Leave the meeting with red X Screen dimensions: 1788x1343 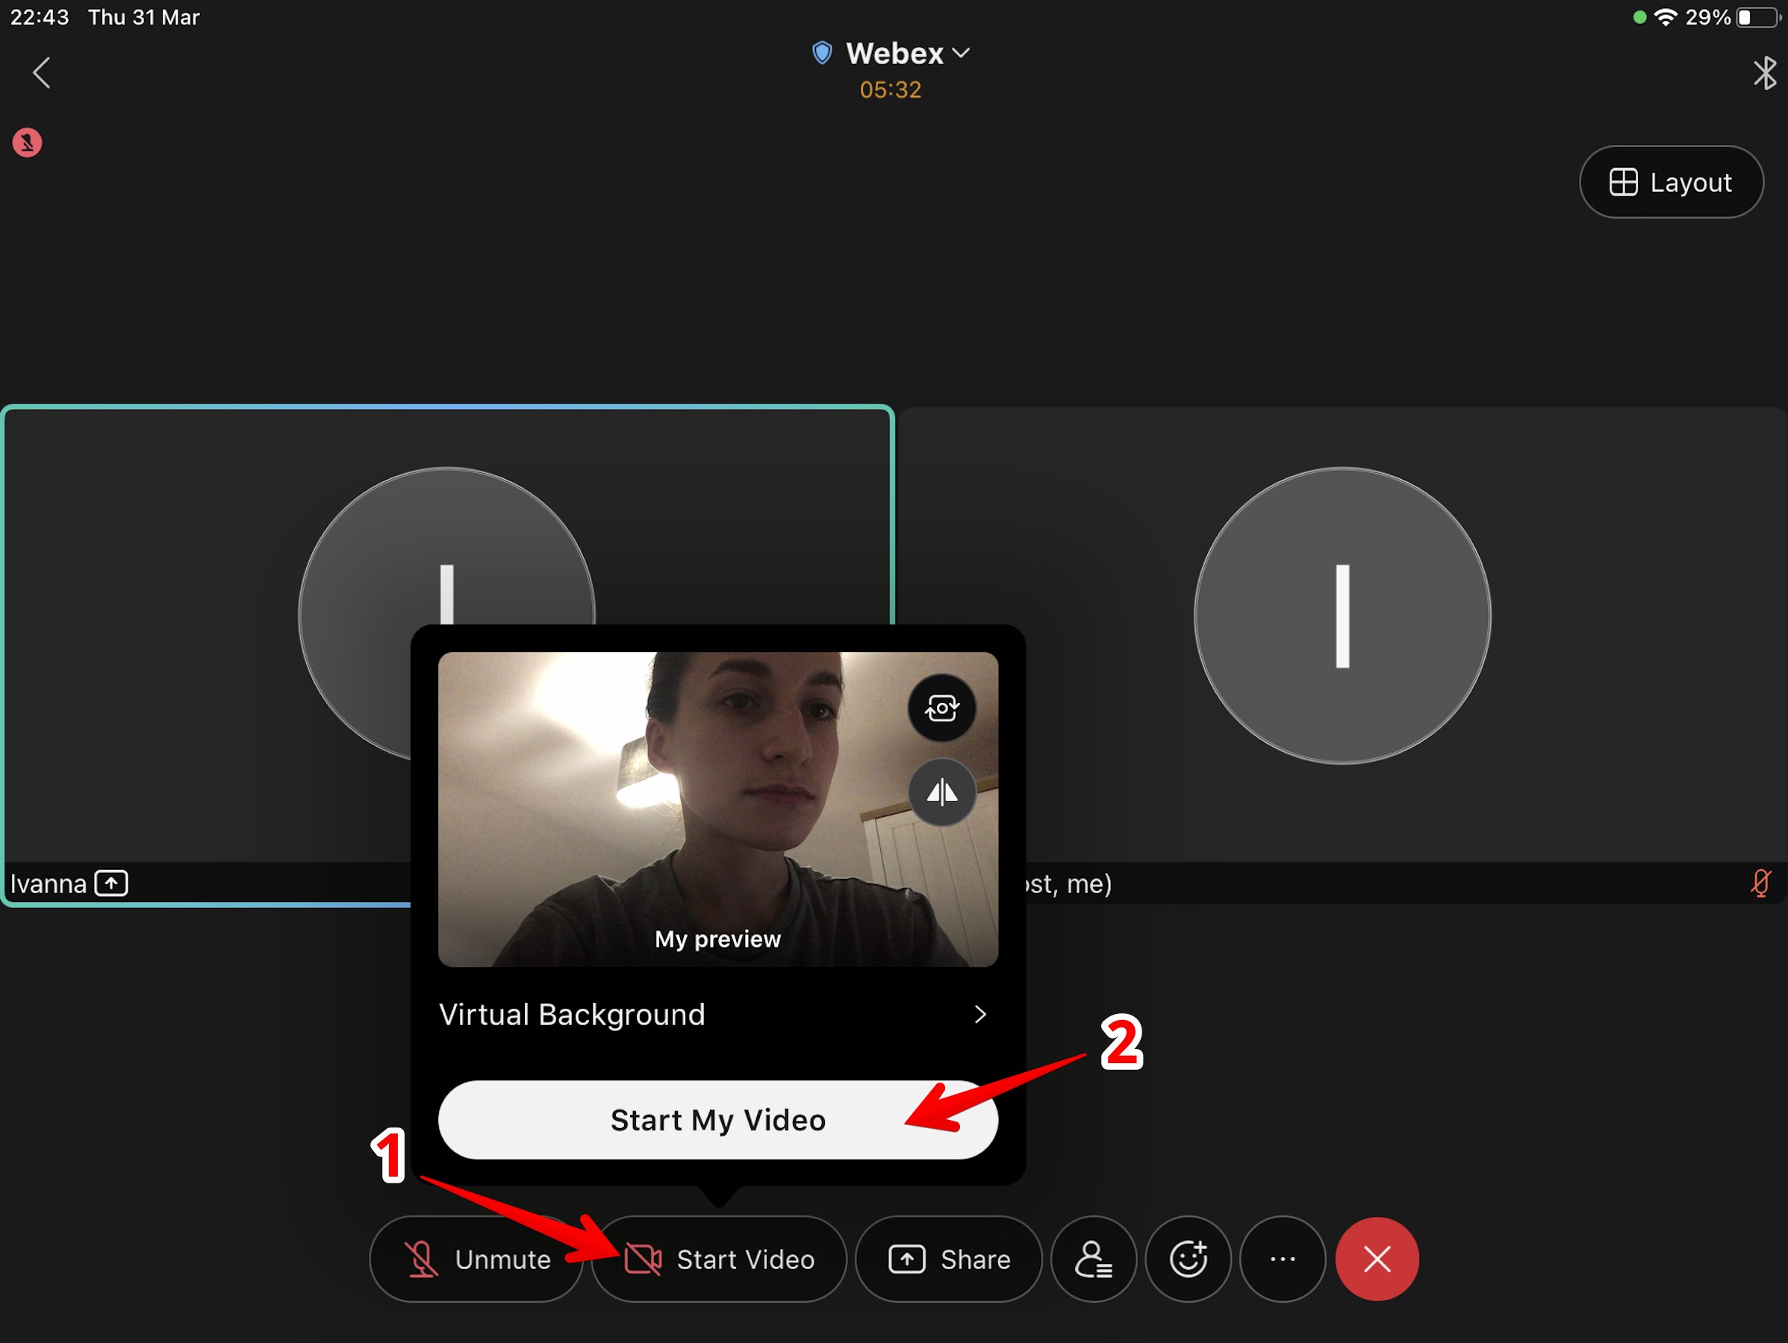(x=1377, y=1259)
